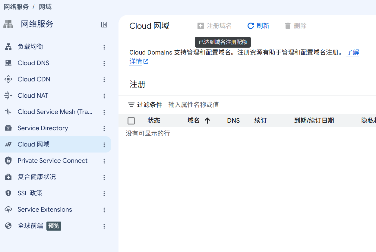Open the more menu for Service Directory

104,128
